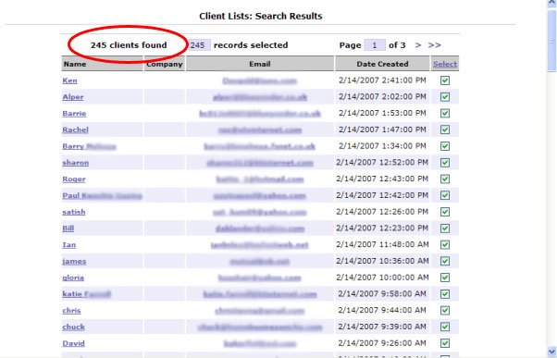The height and width of the screenshot is (358, 557).
Task: Uncheck the checkbox in gloria's row
Action: click(445, 278)
